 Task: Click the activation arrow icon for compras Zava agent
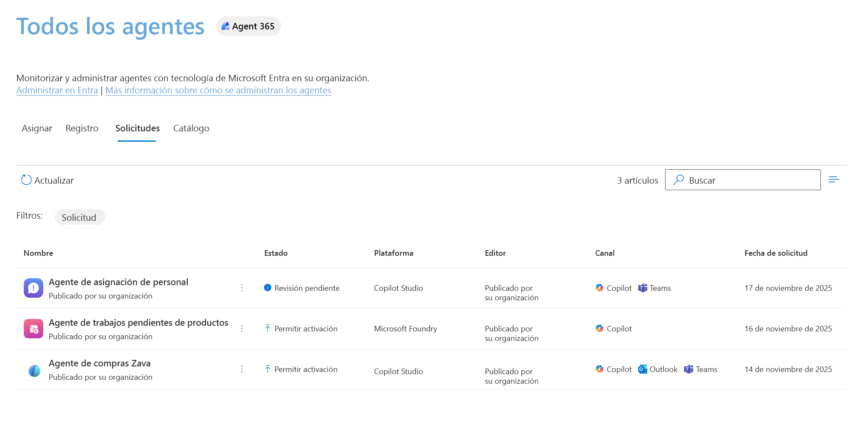pos(268,369)
